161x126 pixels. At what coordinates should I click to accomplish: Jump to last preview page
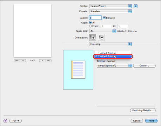[x=48, y=61]
